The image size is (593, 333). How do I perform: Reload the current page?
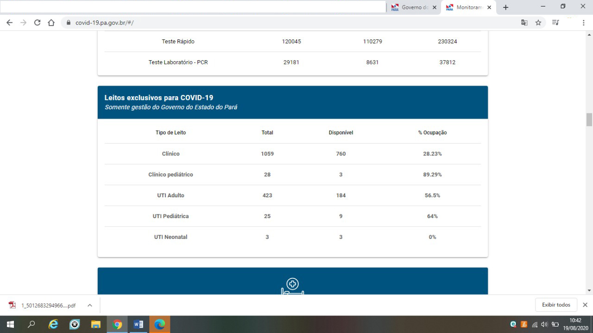tap(37, 23)
